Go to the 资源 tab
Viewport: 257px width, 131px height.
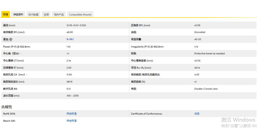tap(46, 15)
